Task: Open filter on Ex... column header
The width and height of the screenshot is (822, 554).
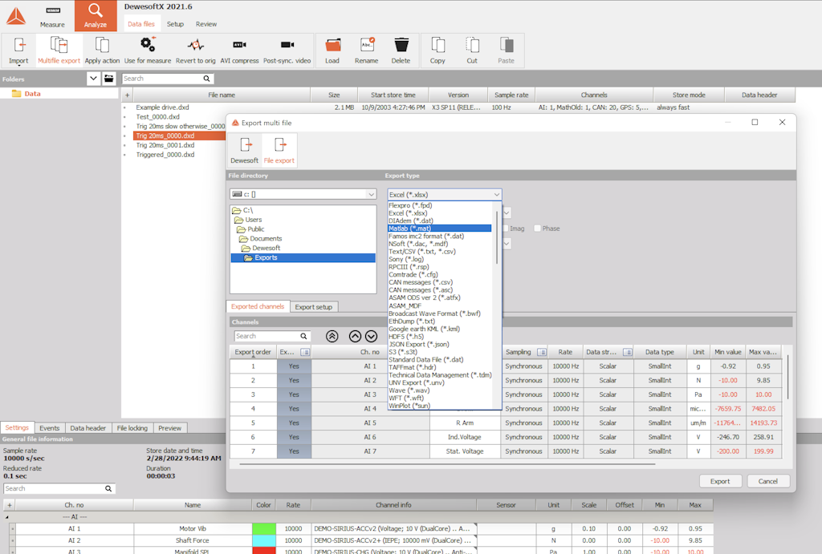Action: (x=305, y=353)
